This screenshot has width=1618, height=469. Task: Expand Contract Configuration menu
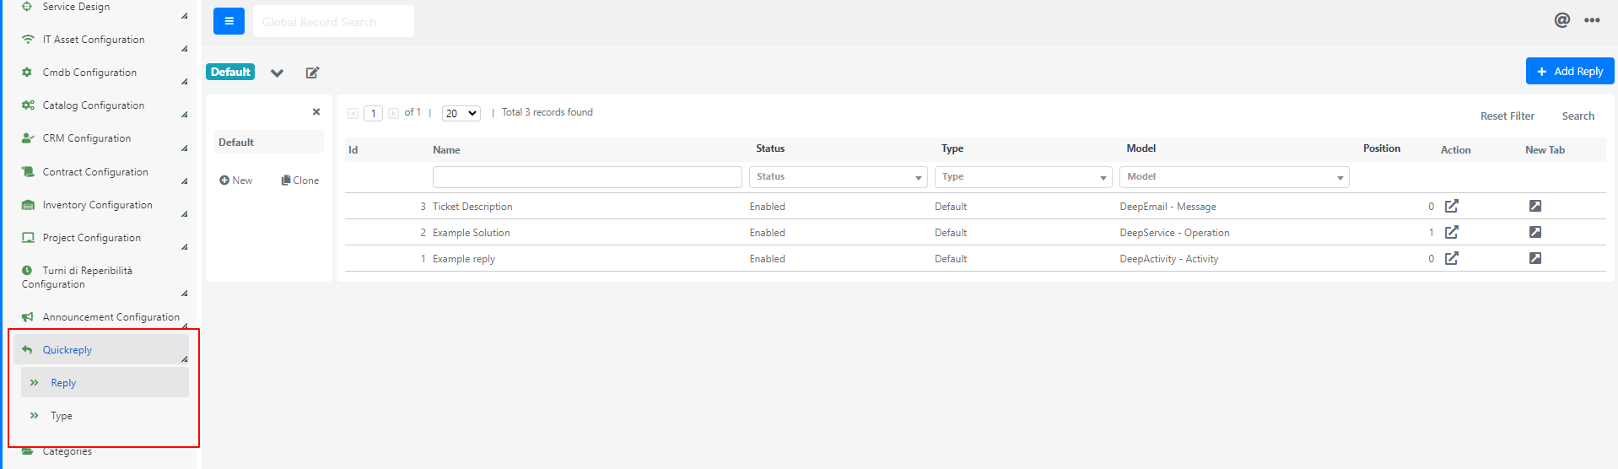coord(95,172)
